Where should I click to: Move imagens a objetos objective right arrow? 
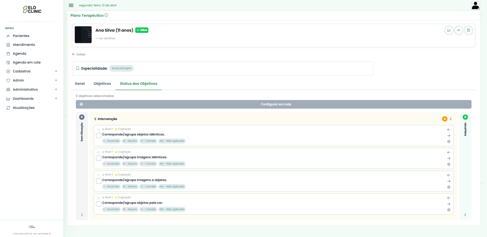[449, 181]
